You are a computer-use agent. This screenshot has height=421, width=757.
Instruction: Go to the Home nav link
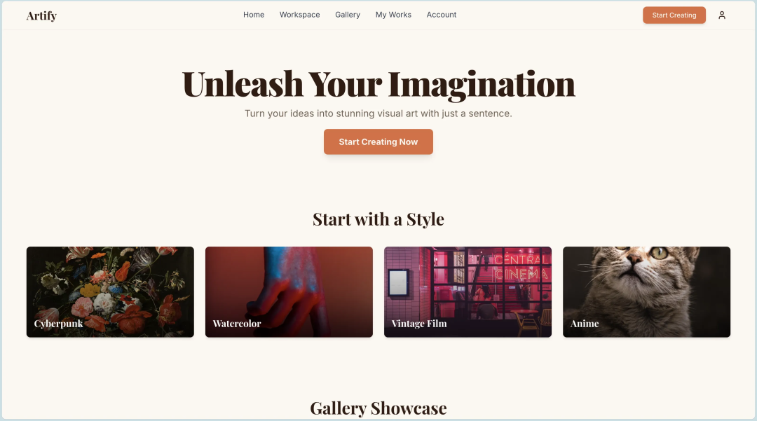[x=254, y=15]
